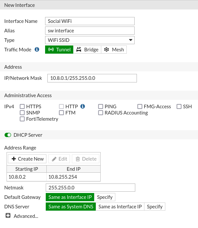This screenshot has height=228, width=198.
Task: Tick the SNMP checkbox
Action: click(22, 113)
